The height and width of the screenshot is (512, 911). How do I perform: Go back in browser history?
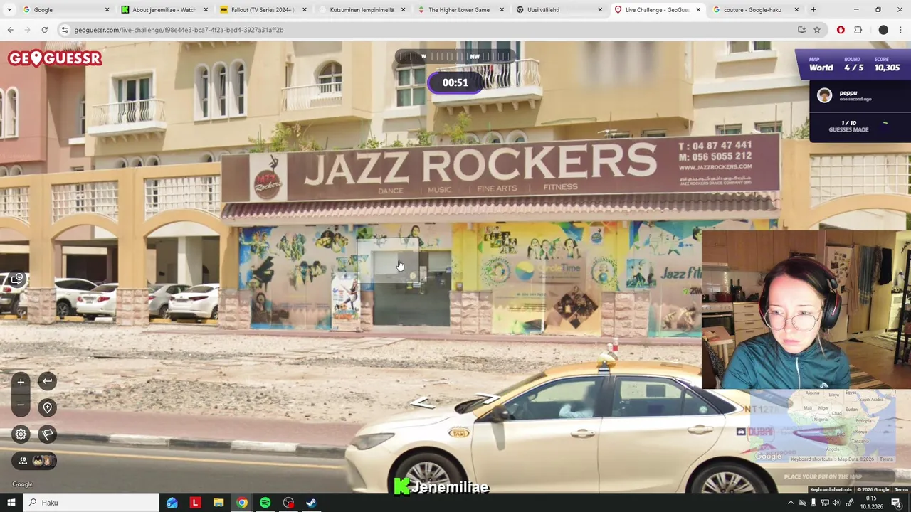tap(10, 30)
